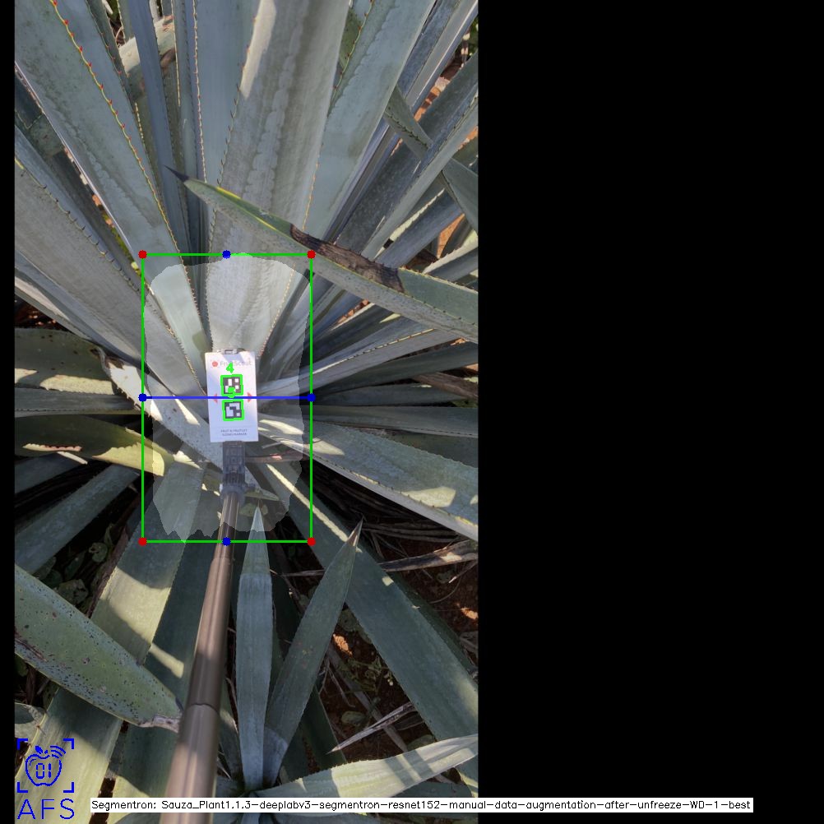The height and width of the screenshot is (824, 824).
Task: Pick the bottom-left red corner handle
Action: 142,541
